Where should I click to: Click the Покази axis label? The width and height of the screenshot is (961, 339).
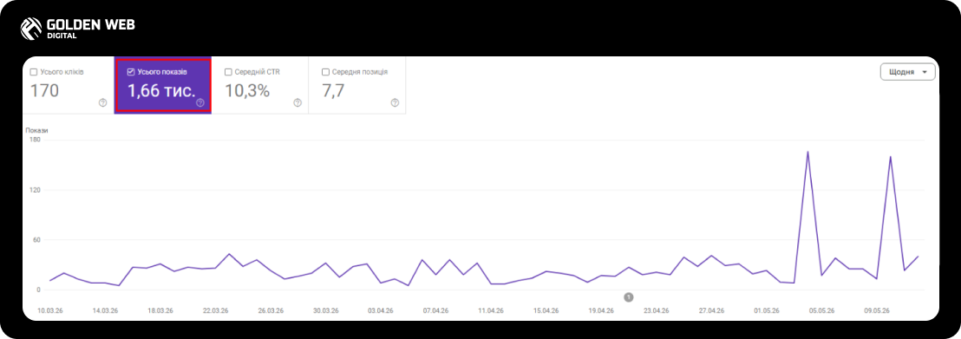36,130
